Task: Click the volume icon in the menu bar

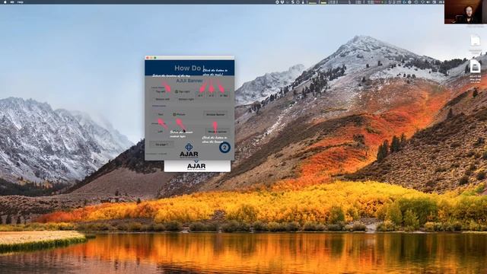Action: click(428, 2)
